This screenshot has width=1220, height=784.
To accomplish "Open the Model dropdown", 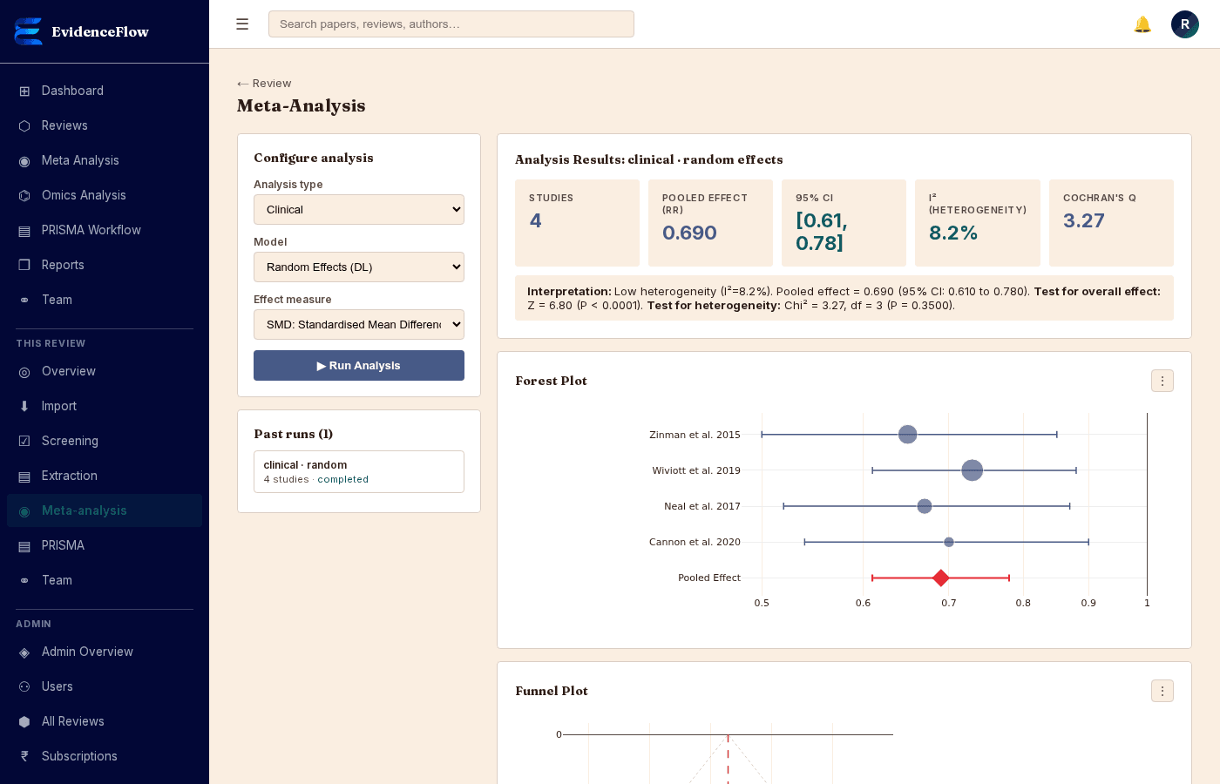I will (359, 267).
